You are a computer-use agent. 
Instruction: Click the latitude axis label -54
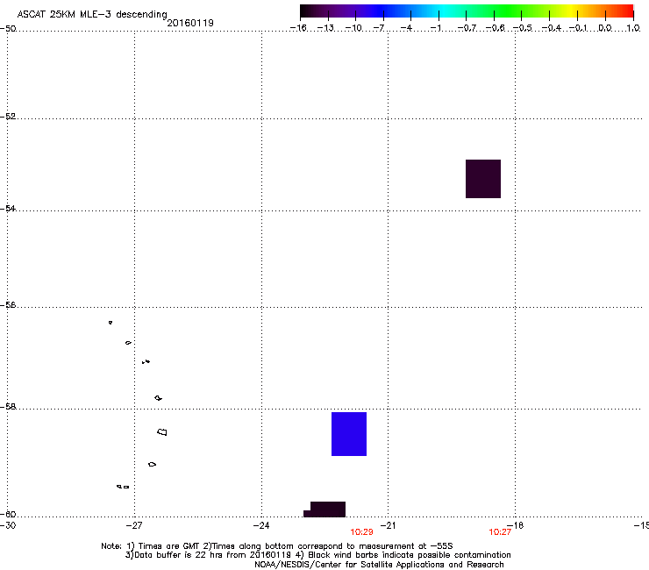8,208
